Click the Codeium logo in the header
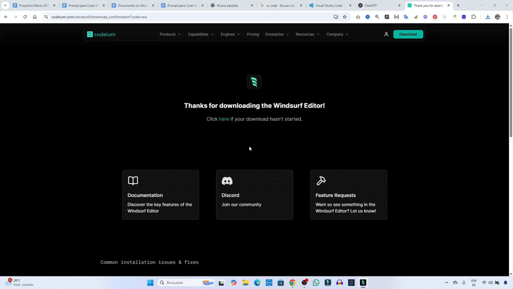 click(x=101, y=34)
